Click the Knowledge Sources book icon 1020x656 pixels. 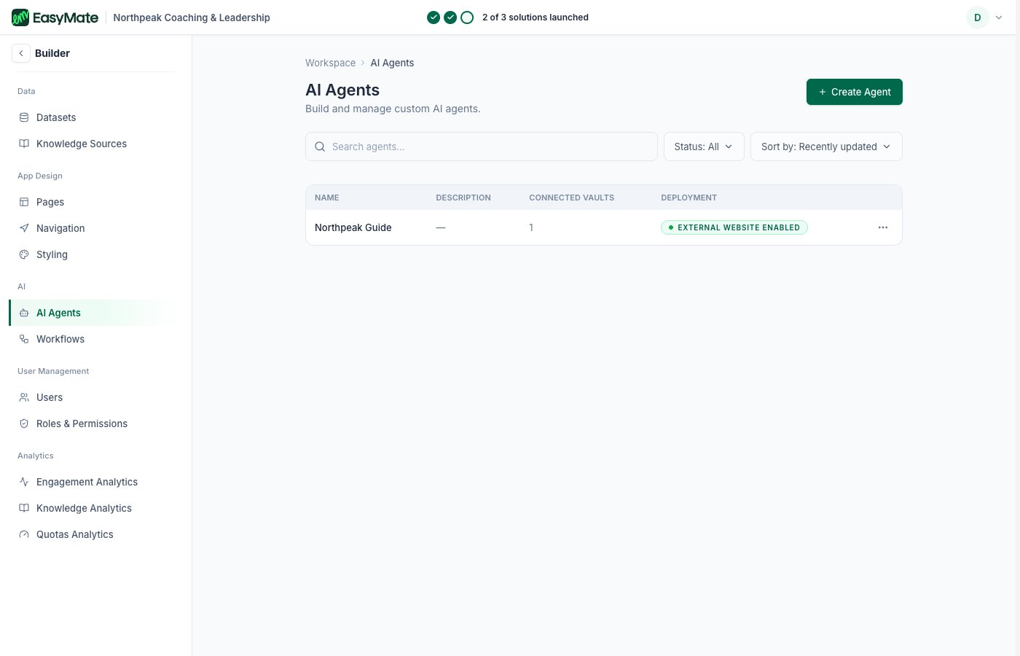24,144
